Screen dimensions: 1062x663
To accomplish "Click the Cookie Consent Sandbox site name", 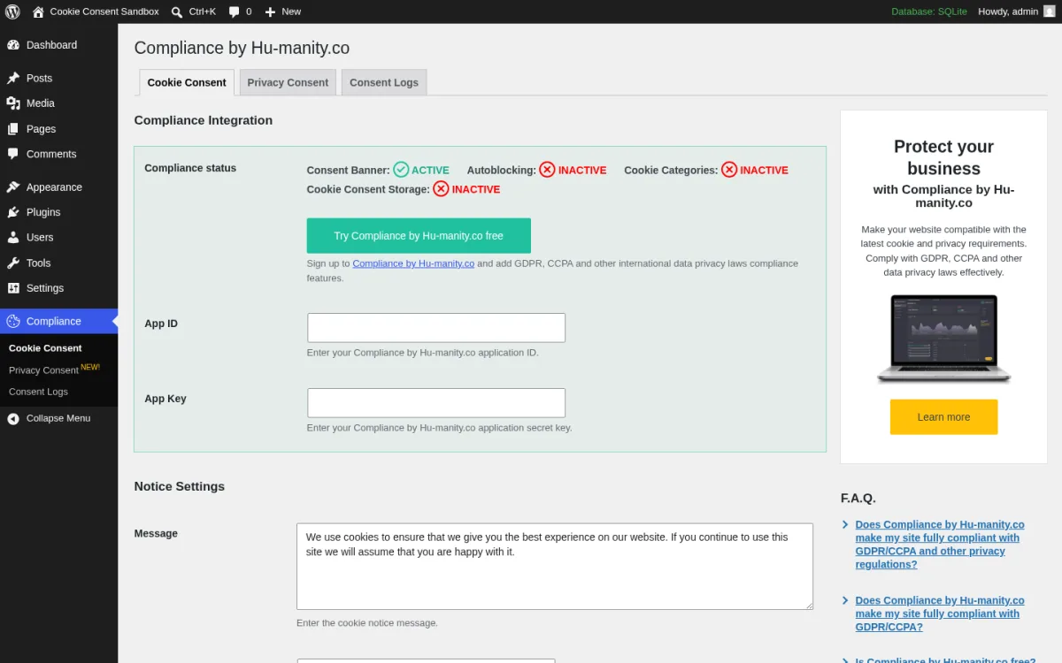I will coord(104,11).
